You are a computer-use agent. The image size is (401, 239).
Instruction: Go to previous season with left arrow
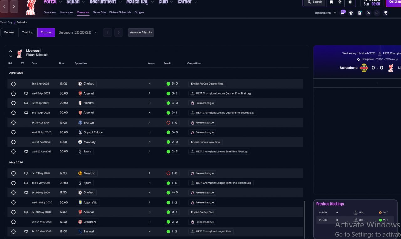coord(107,32)
